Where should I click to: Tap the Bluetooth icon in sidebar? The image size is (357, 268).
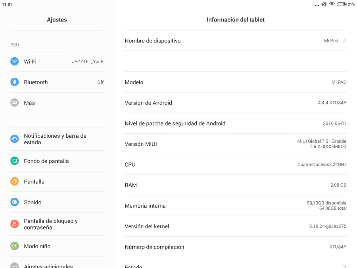[x=15, y=82]
